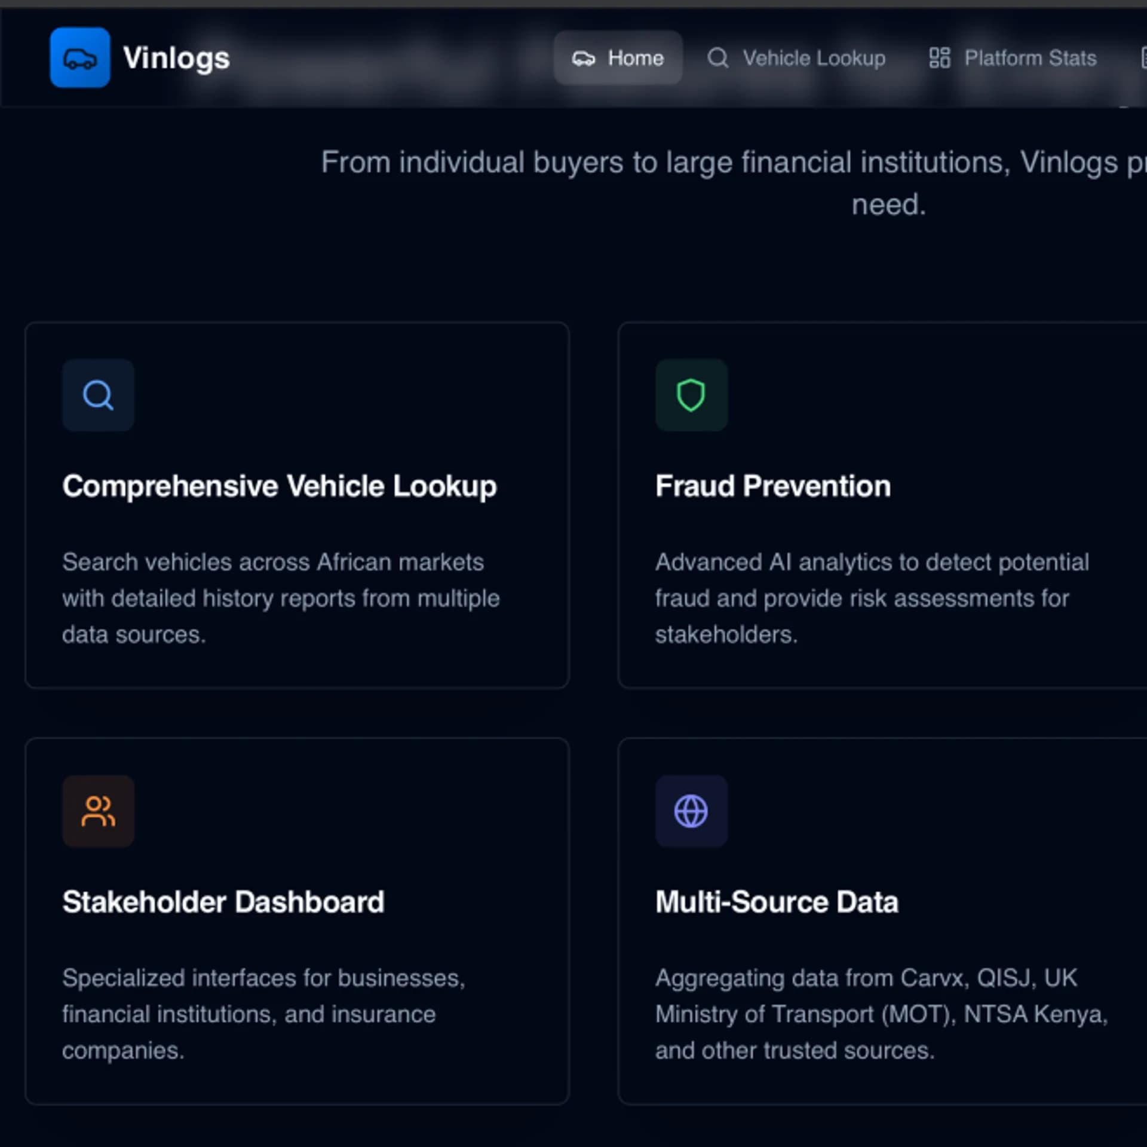The width and height of the screenshot is (1147, 1147).
Task: Click the grid icon beside Platform Stats
Action: tap(939, 59)
